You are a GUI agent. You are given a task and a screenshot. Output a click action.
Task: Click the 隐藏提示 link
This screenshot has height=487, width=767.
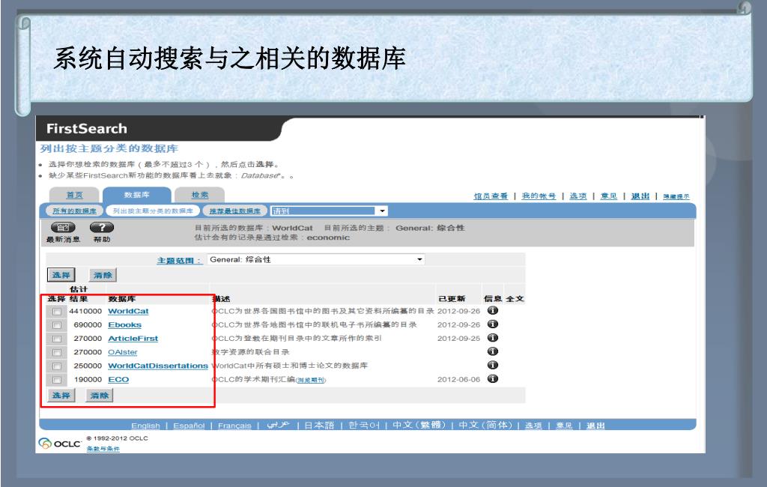(676, 196)
